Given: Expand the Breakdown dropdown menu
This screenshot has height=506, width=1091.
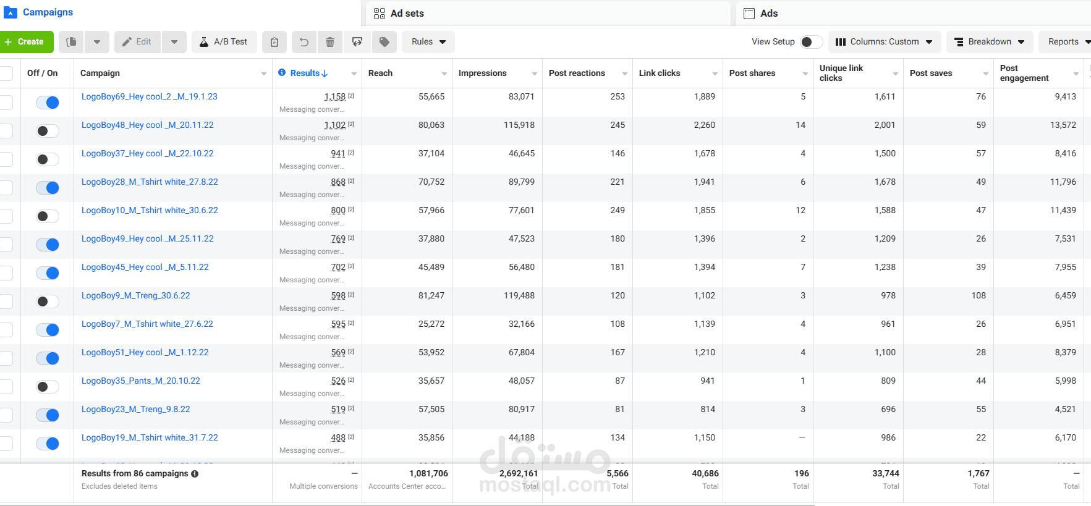Looking at the screenshot, I should coord(989,42).
